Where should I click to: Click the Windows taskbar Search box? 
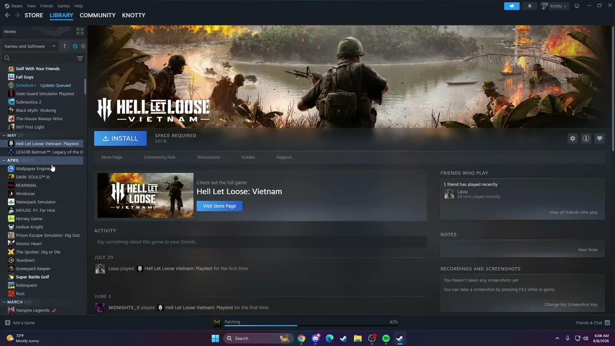tap(258, 338)
